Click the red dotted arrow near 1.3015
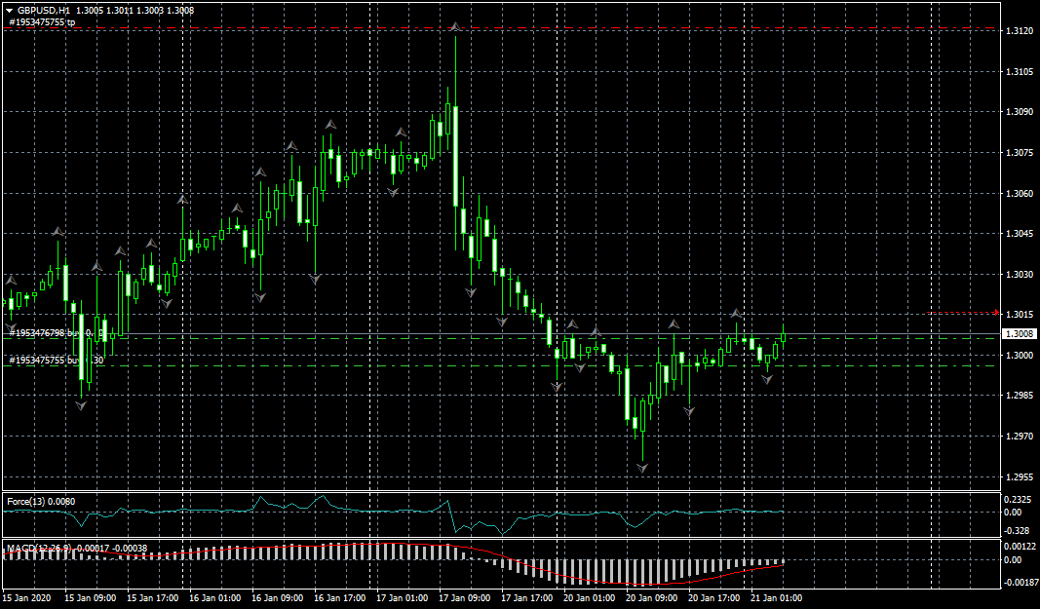The image size is (1040, 609). (963, 313)
